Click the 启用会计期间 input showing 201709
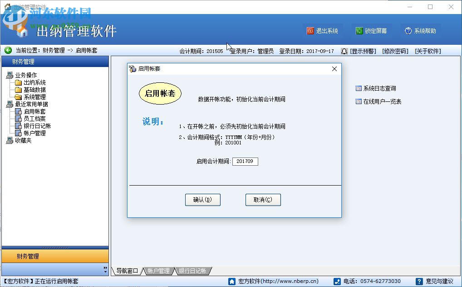 click(245, 161)
